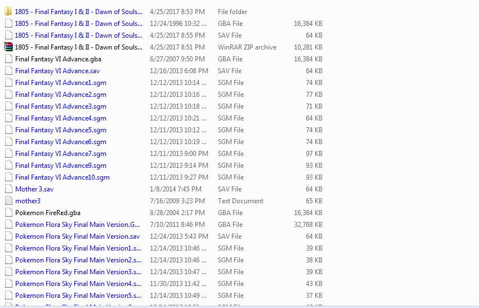
Task: Click icon of 1805 Final Fantasy SAV File row
Action: pyautogui.click(x=8, y=35)
